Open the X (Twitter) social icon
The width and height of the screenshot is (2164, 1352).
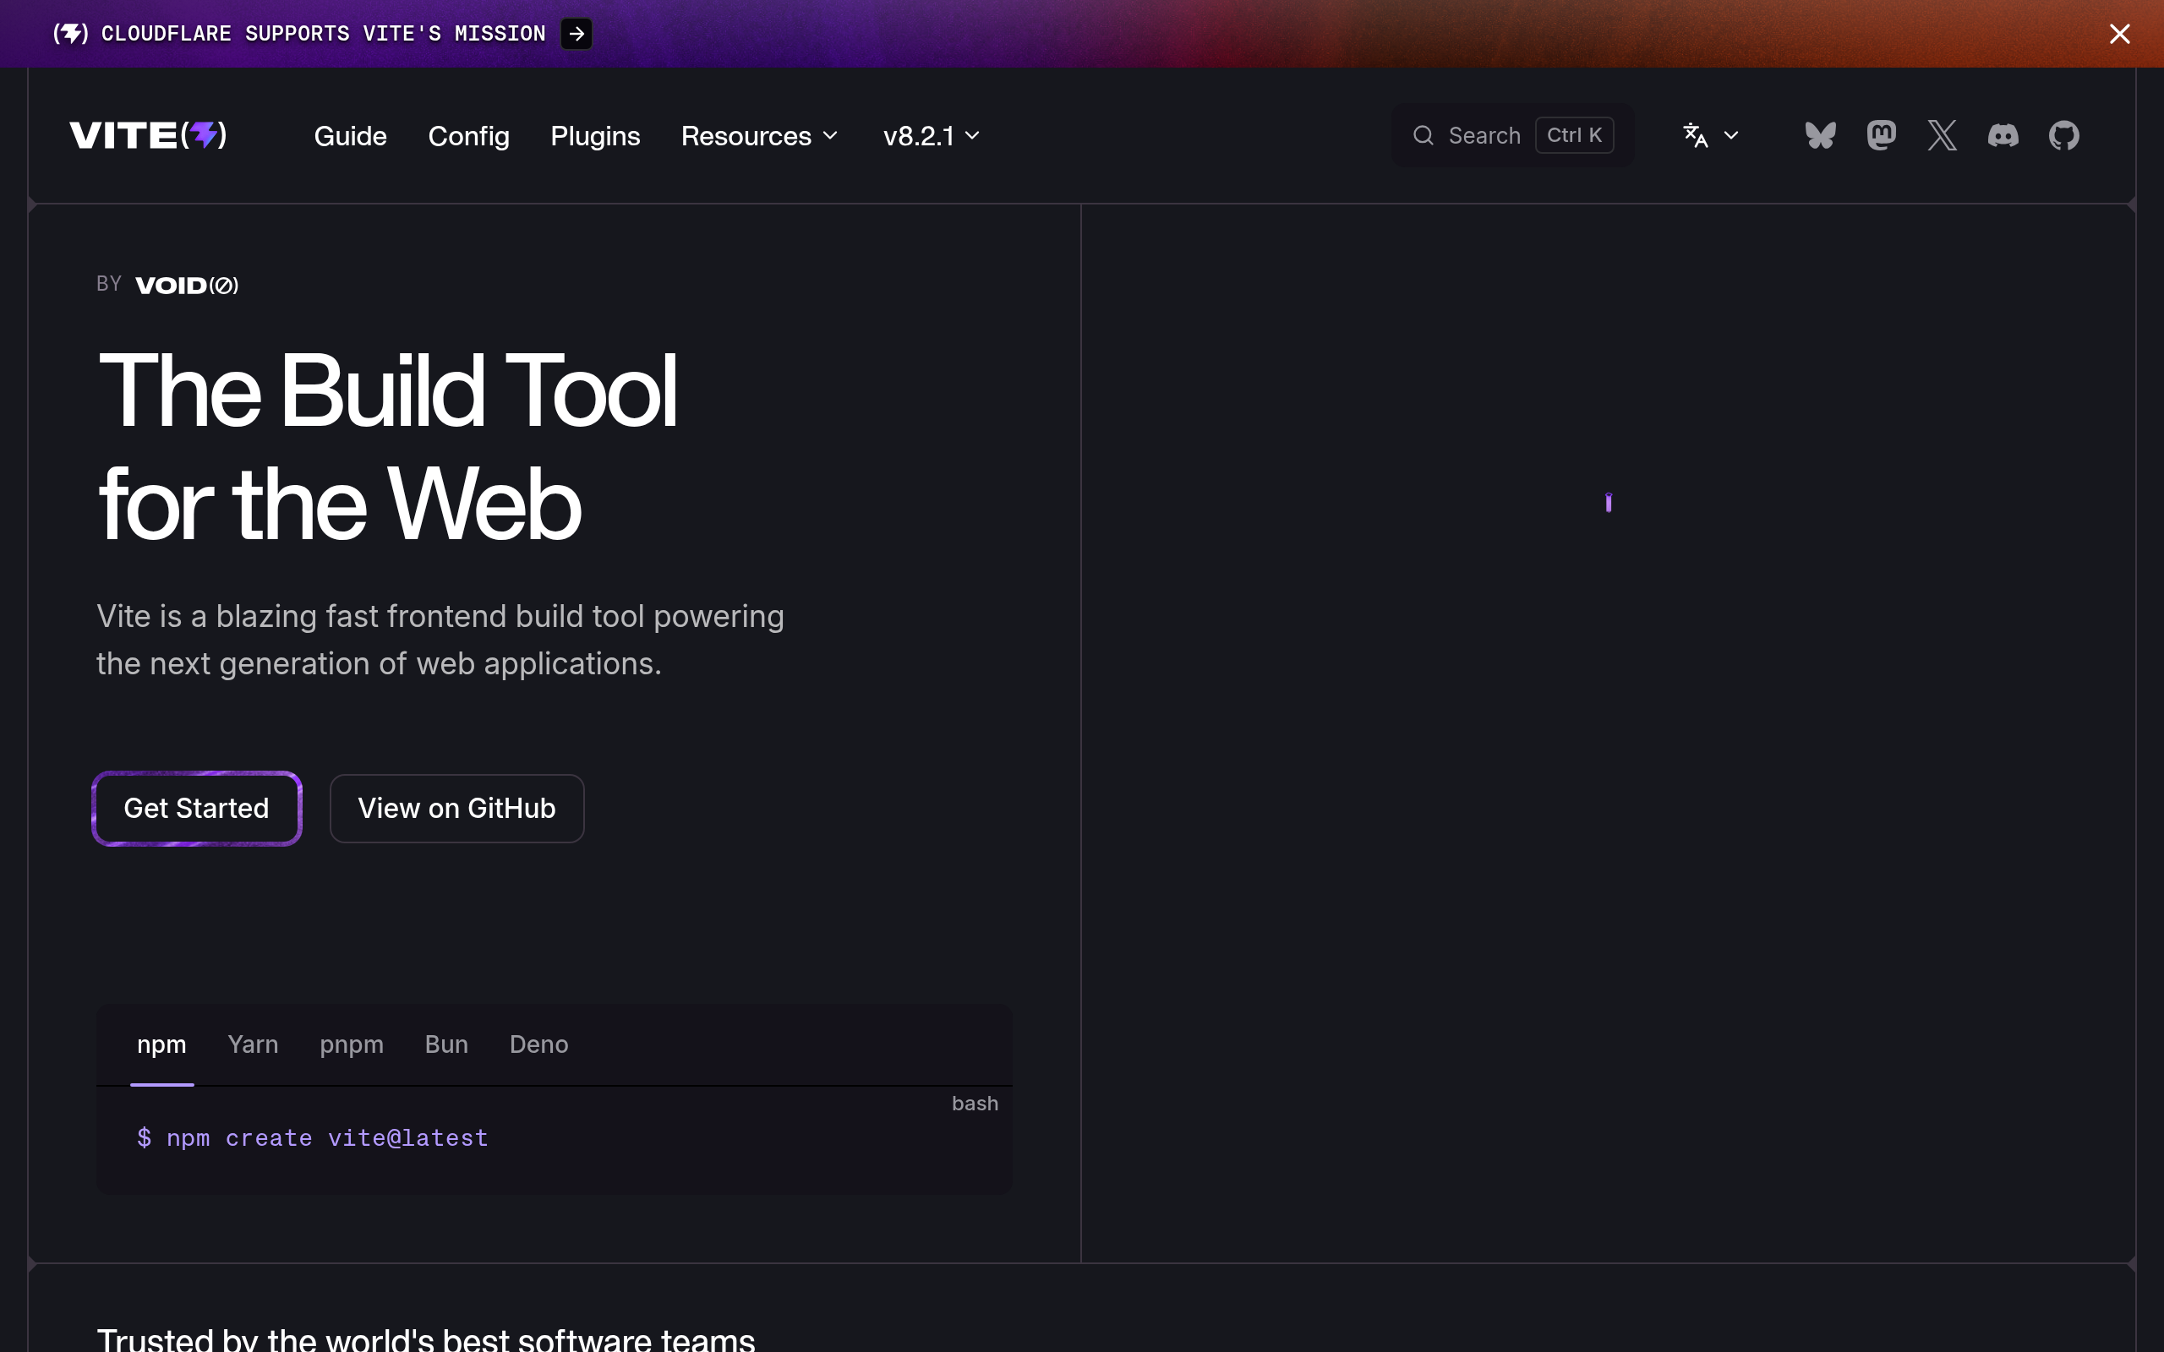[1943, 135]
